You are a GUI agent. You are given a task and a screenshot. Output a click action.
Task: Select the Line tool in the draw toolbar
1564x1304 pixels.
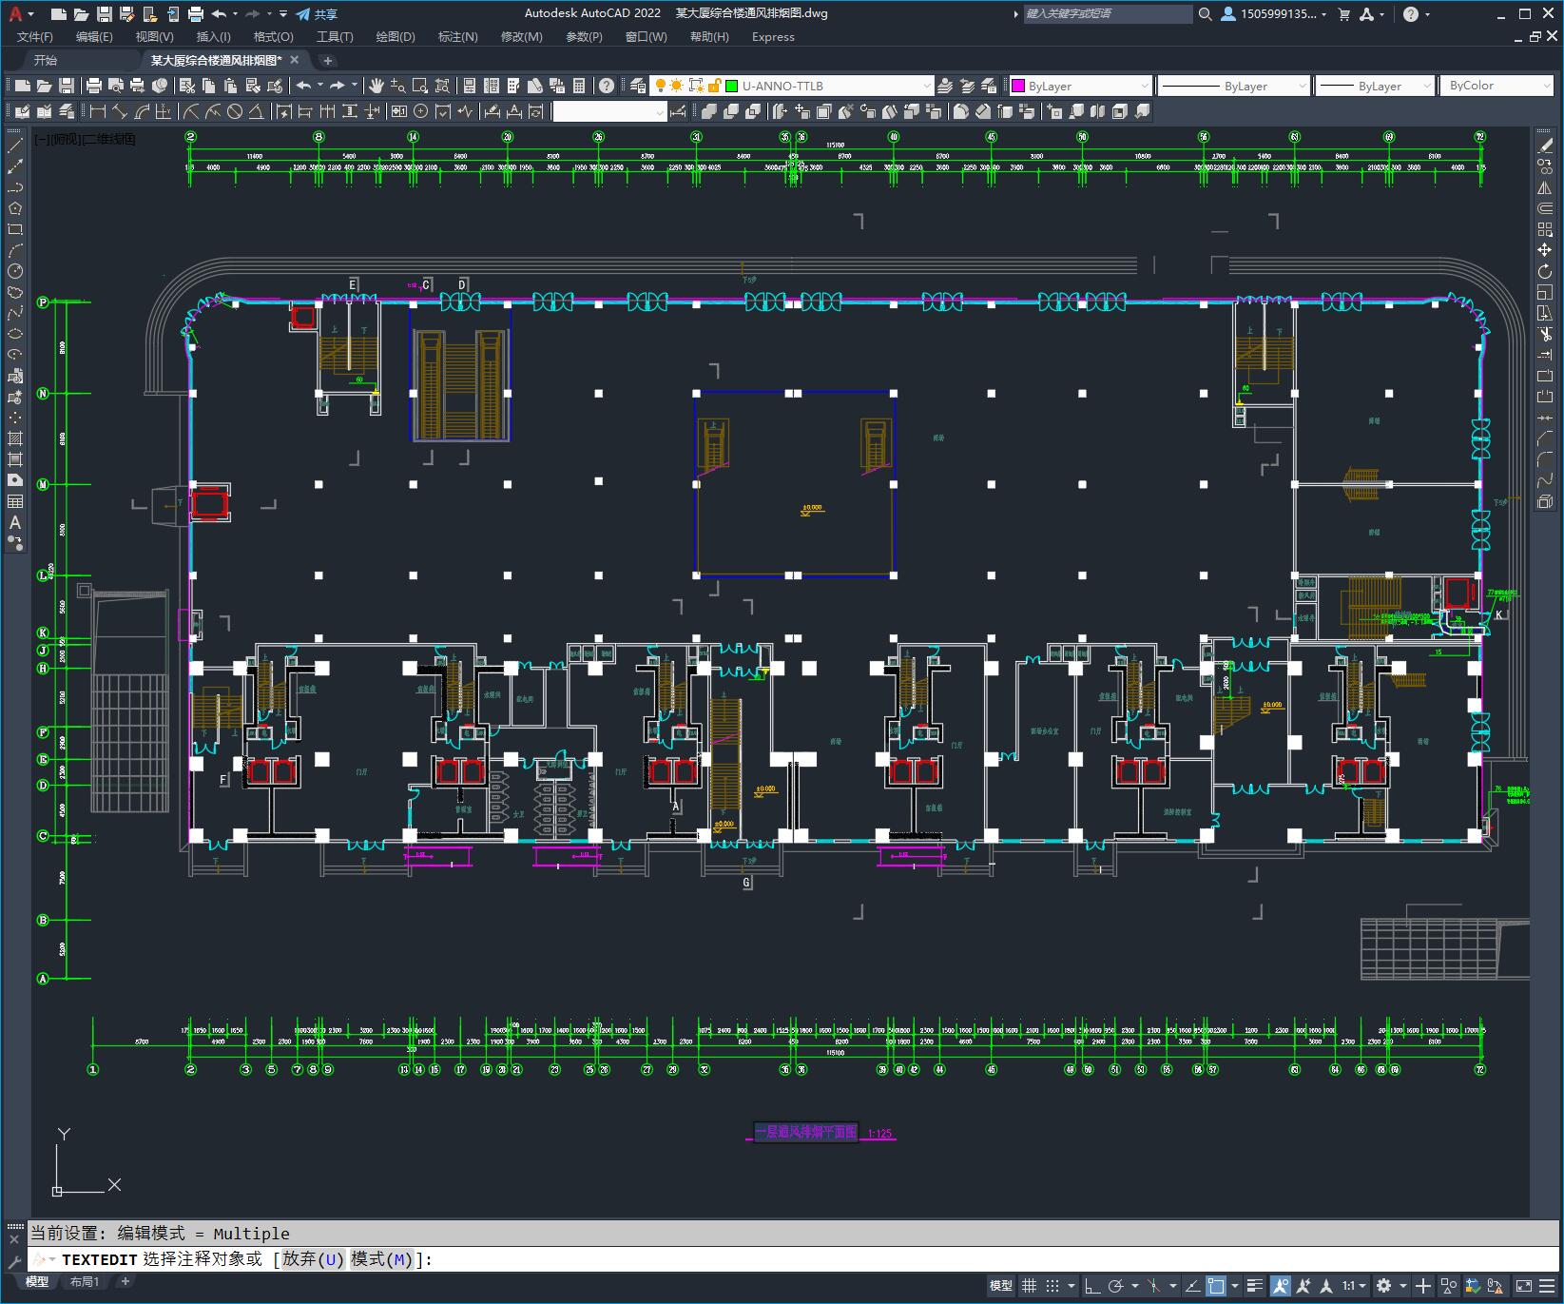point(15,146)
